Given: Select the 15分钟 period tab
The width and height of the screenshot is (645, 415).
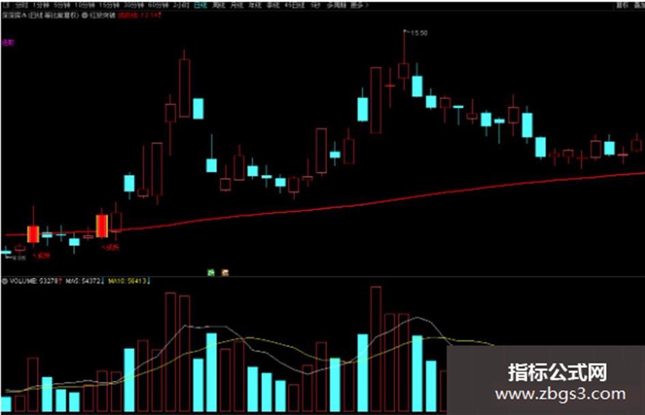Looking at the screenshot, I should point(109,5).
